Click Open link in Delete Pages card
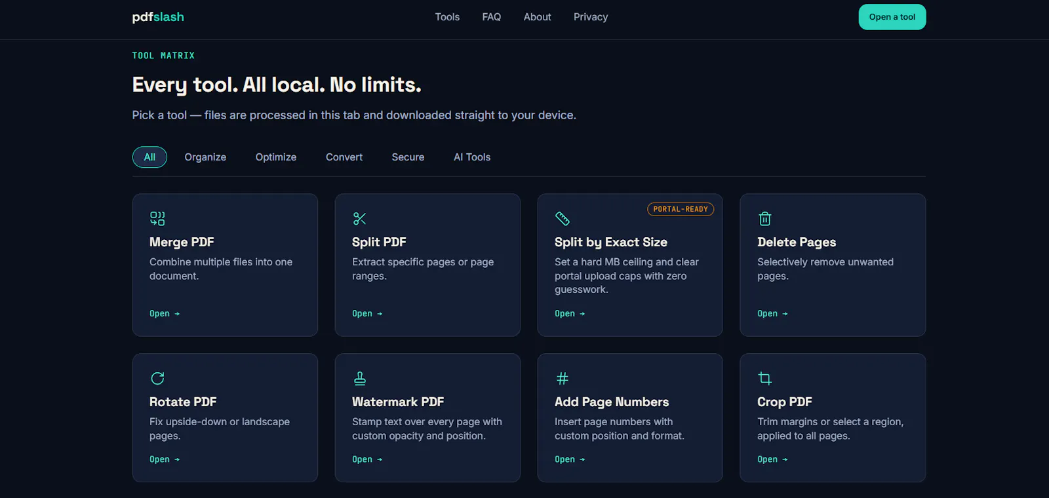1049x498 pixels. coord(772,314)
